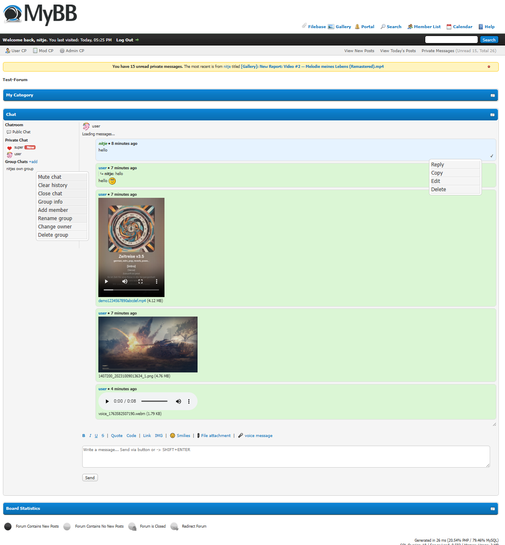
Task: Open the video's three-dot options menu
Action: 157,281
